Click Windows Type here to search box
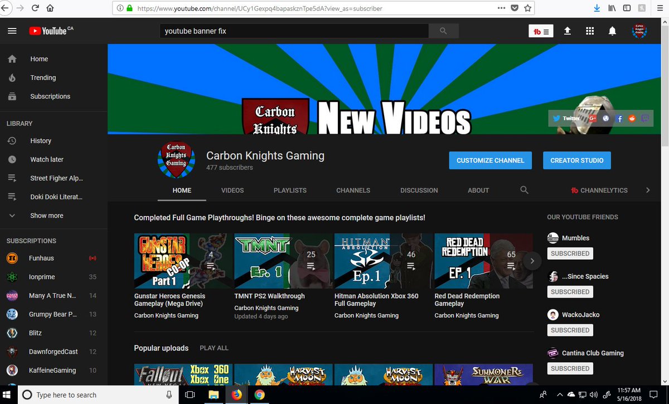Screen dimensions: 669x404 (x=98, y=395)
